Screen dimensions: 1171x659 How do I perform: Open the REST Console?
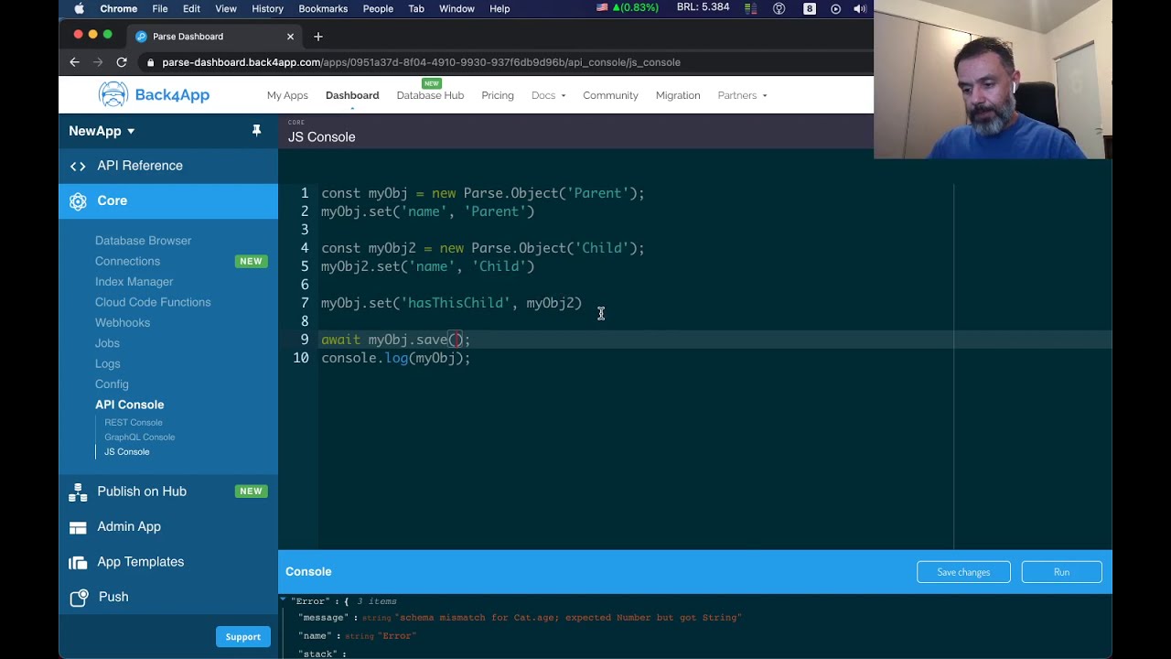[x=134, y=422]
